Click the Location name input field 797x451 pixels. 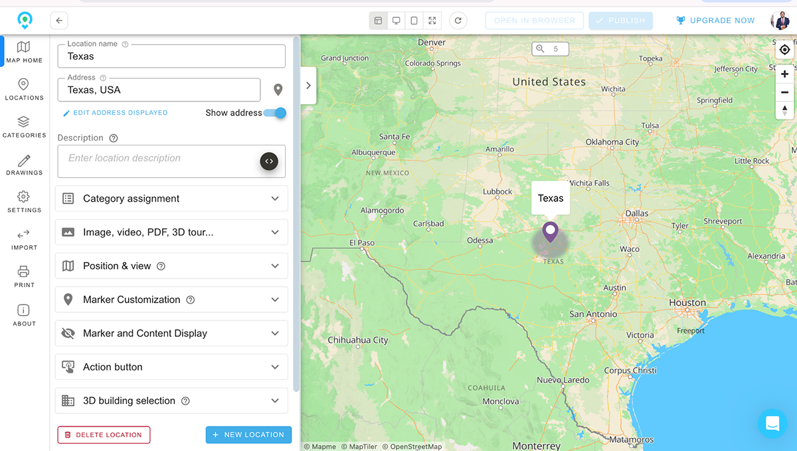point(171,56)
